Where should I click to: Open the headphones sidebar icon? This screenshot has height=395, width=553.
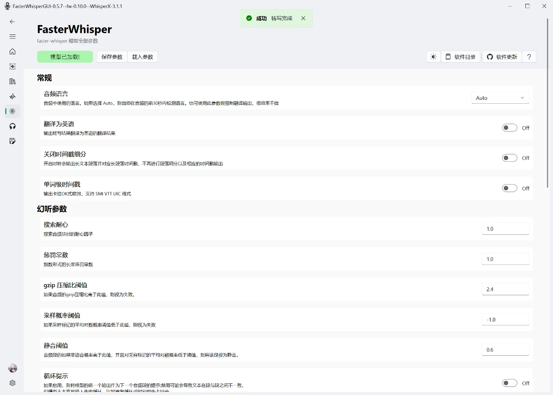[x=12, y=126]
